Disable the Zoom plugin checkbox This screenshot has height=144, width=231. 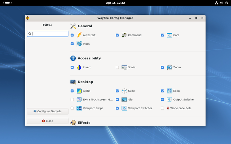click(162, 67)
